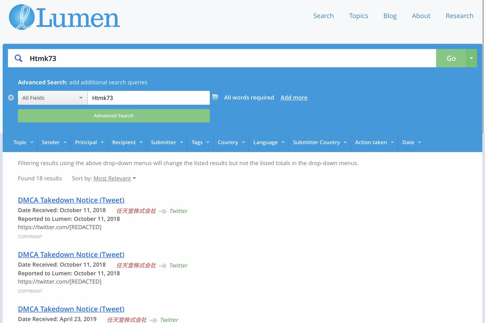Click the second result's Twitter recipient
This screenshot has height=323, width=485.
tap(178, 265)
